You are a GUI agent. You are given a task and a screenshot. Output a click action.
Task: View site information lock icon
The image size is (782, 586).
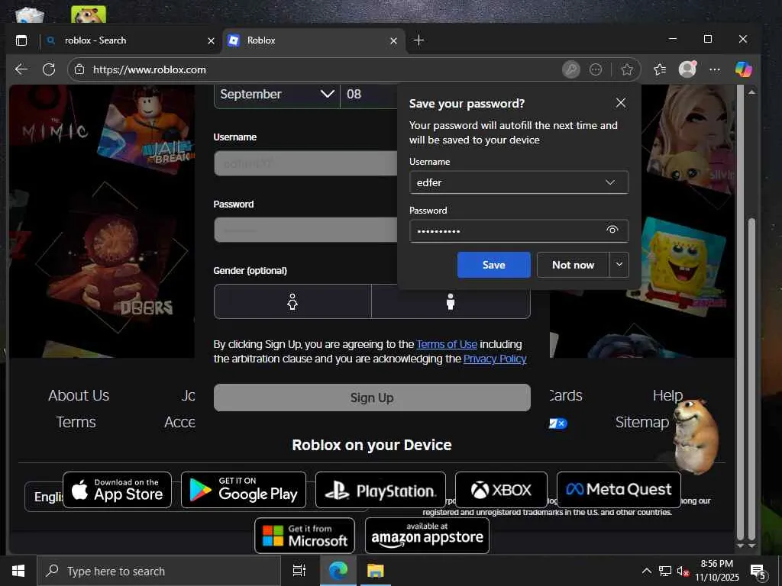79,69
